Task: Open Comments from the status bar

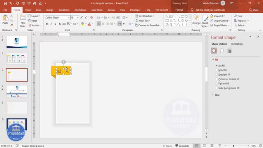Action: point(182,146)
